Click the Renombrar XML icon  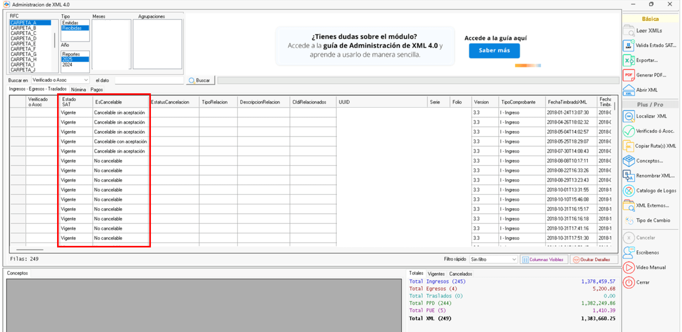pos(628,176)
